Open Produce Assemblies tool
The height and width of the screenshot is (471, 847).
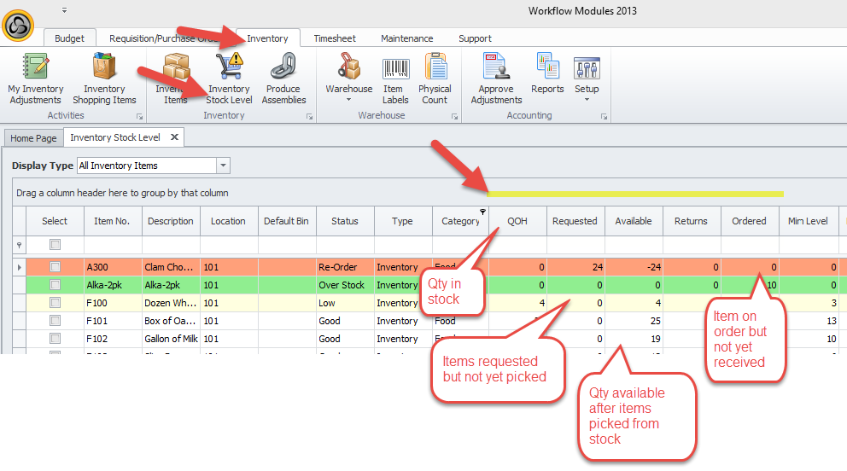pyautogui.click(x=283, y=78)
